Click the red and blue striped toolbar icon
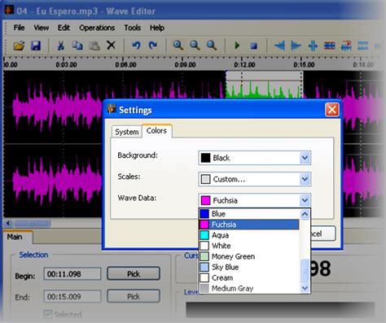The height and width of the screenshot is (323, 386). point(329,46)
